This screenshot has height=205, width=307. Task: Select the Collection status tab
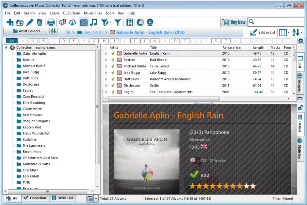(35, 198)
